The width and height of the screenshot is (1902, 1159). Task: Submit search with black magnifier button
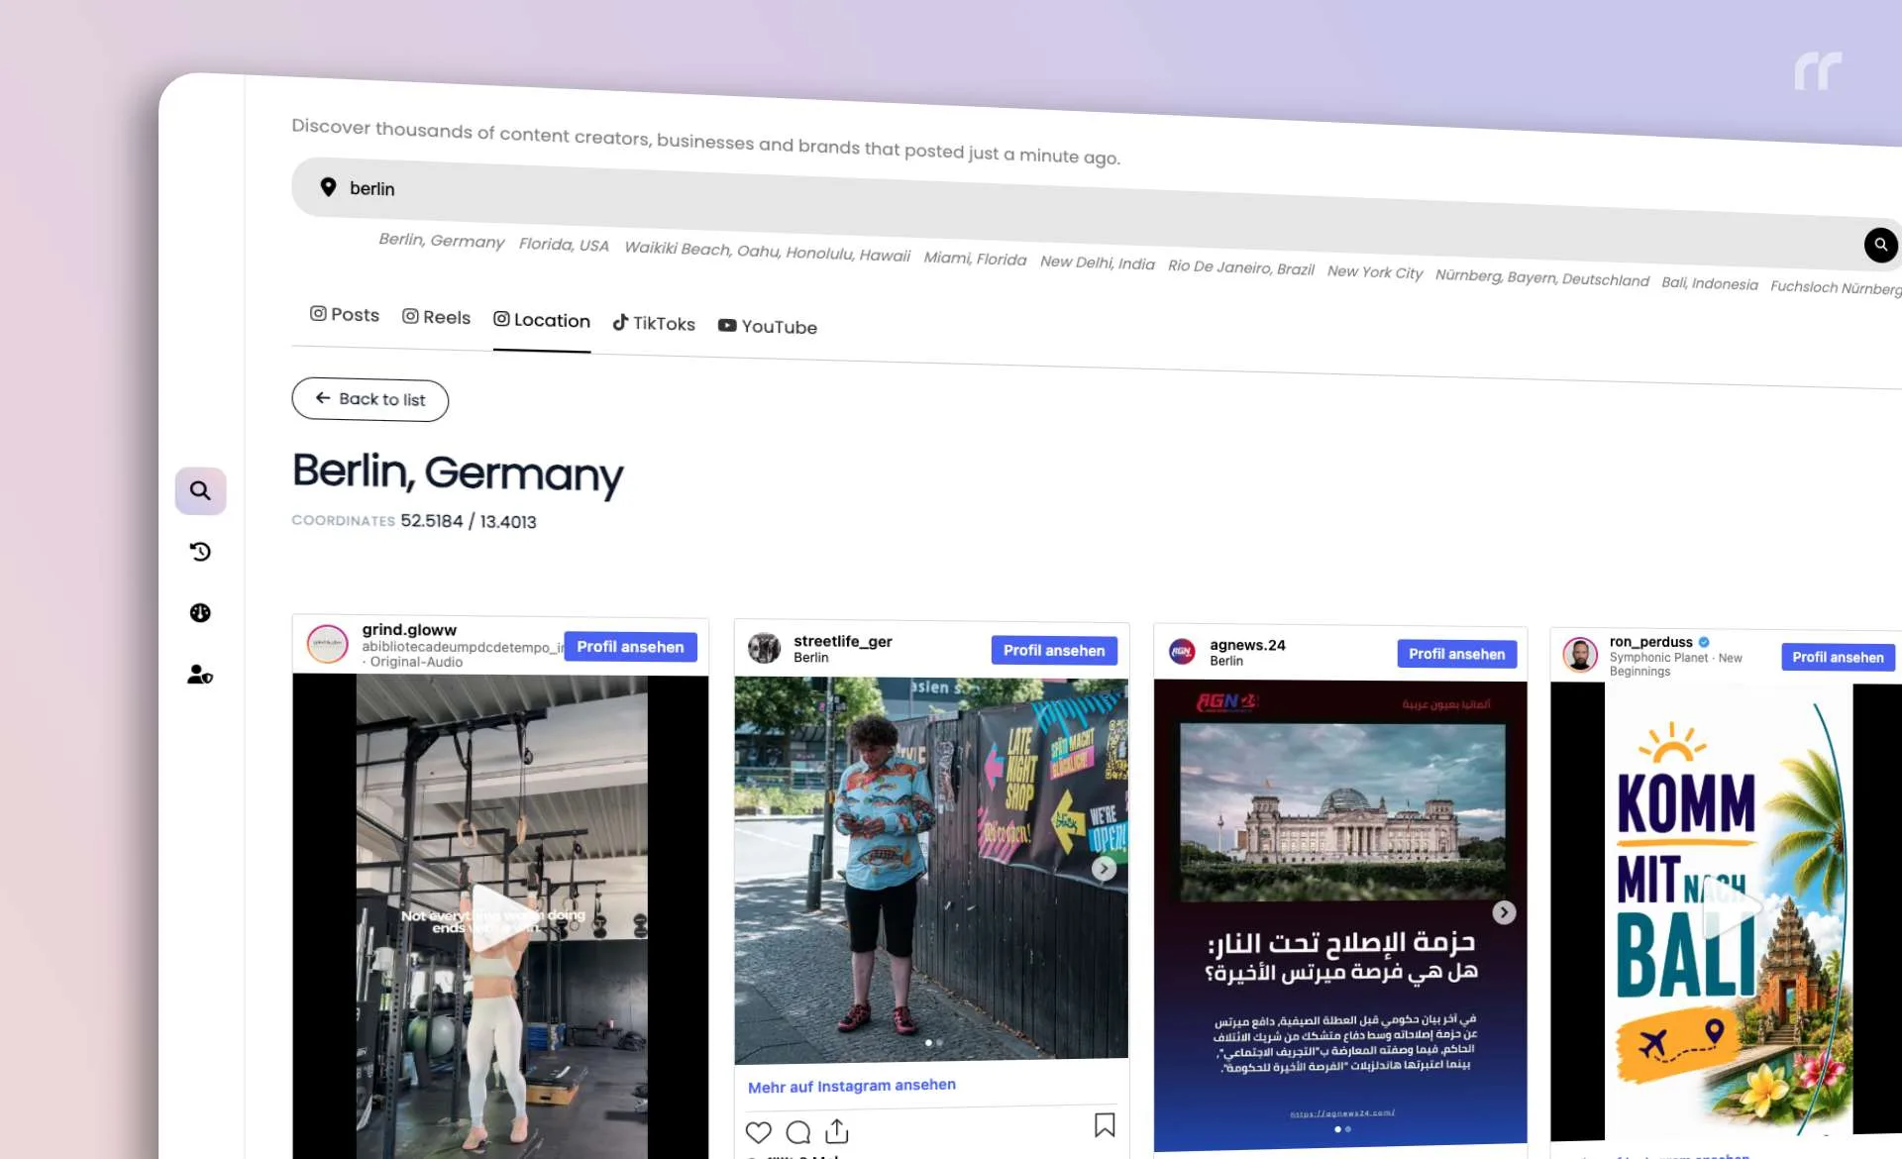[x=1880, y=245]
